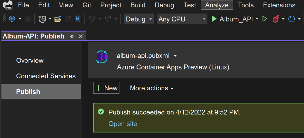Viewport: 304px width, 138px height.
Task: Expand the New Project icon dropdown arrow
Action: (x=50, y=19)
